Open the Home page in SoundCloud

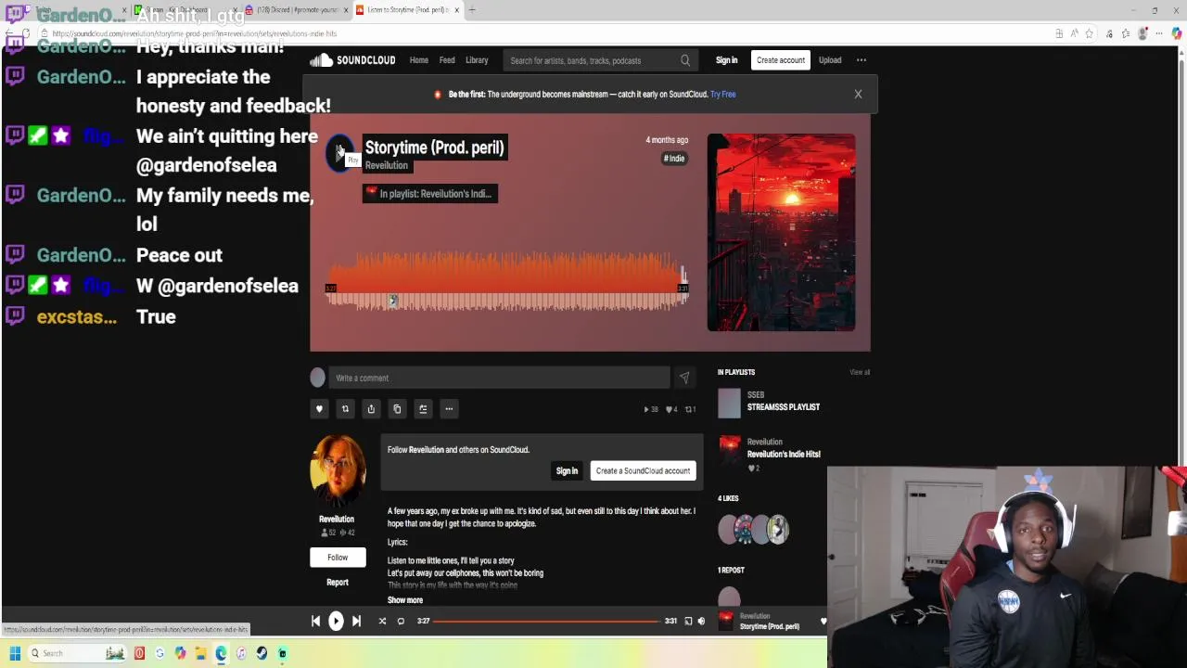419,60
